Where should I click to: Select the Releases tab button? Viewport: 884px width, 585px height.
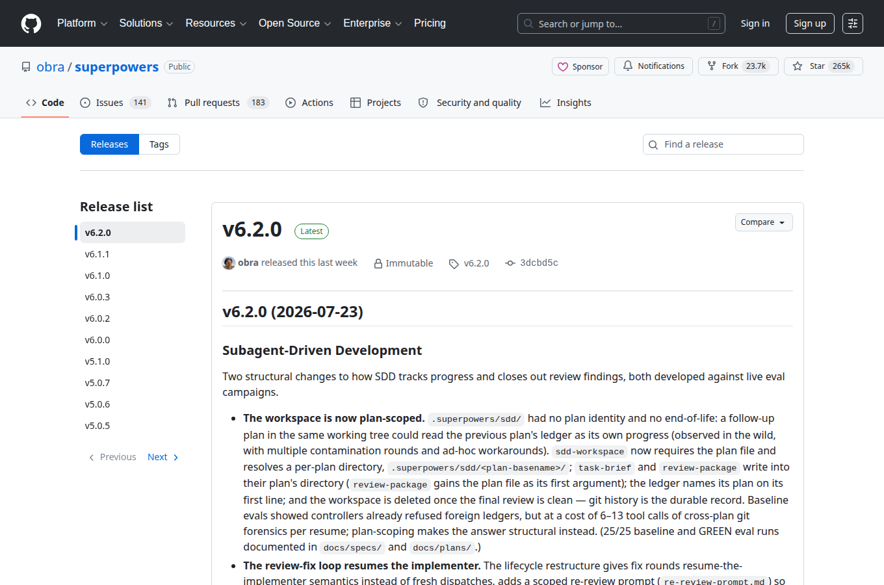109,144
